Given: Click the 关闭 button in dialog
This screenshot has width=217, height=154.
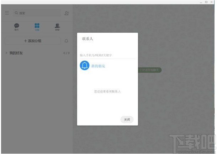Looking at the screenshot, I should pyautogui.click(x=127, y=120).
